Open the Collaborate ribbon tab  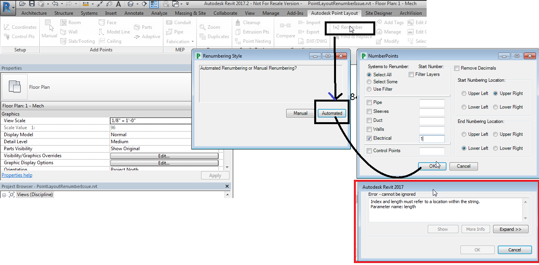coord(225,13)
